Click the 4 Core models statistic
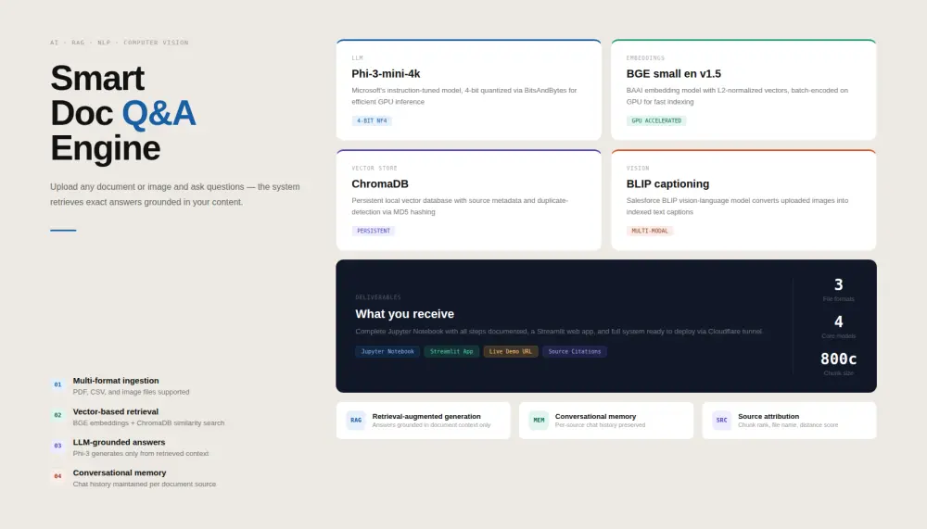Image resolution: width=927 pixels, height=529 pixels. (x=838, y=327)
